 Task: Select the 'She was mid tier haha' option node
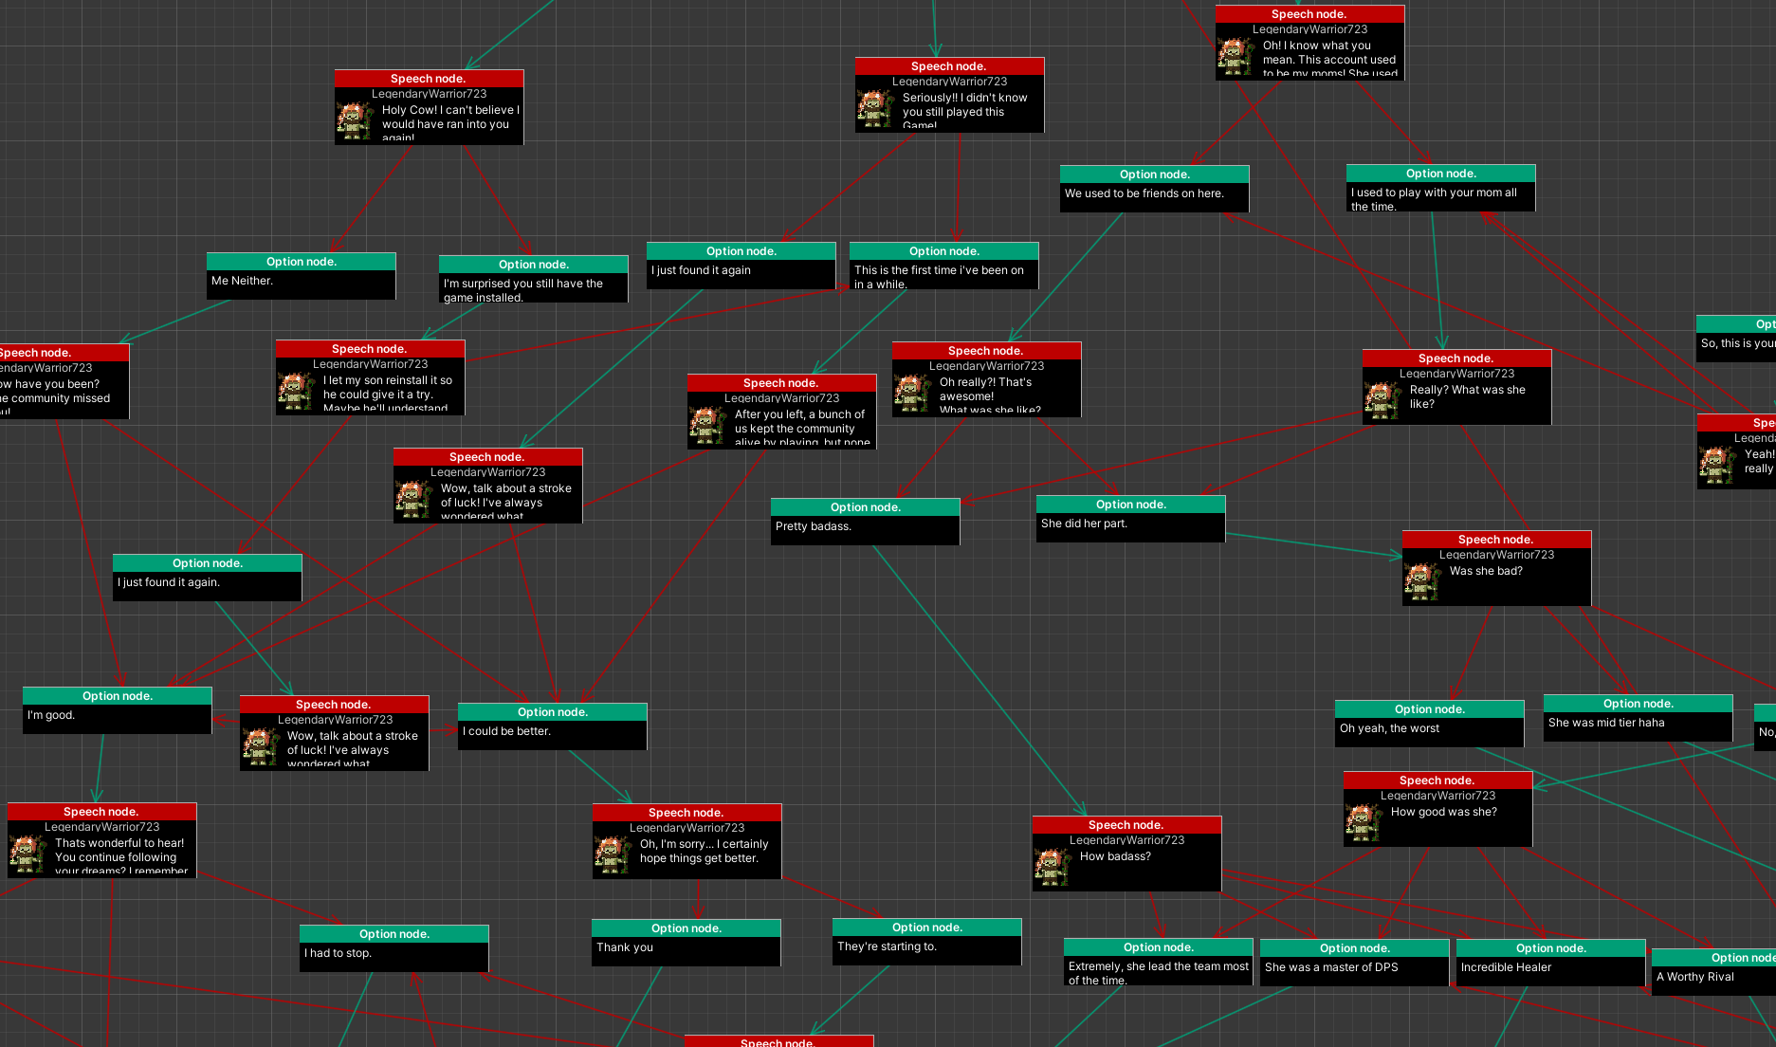(x=1639, y=718)
